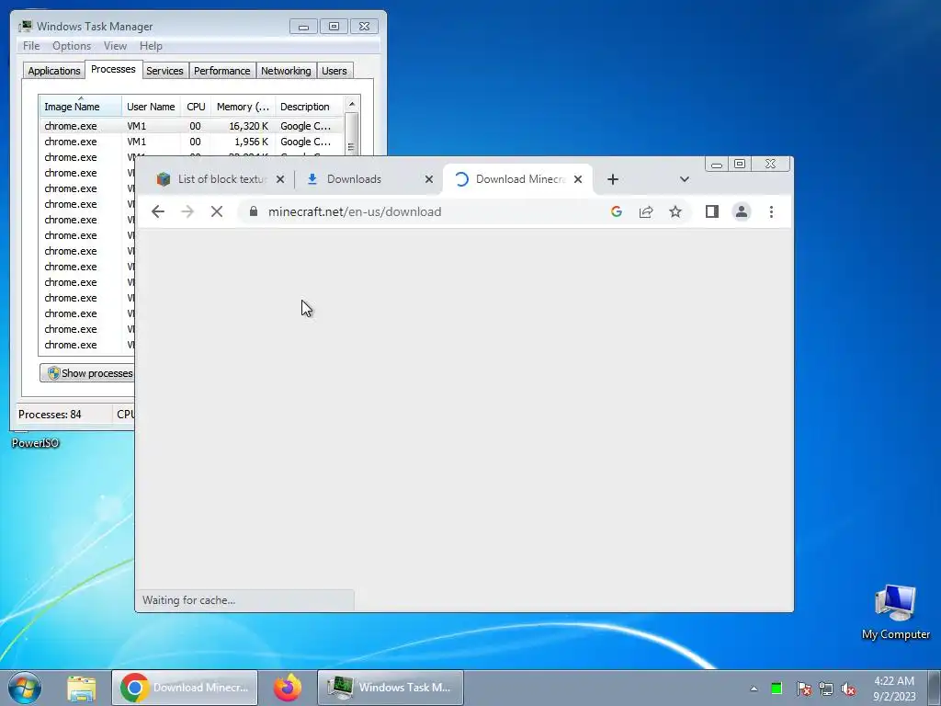The image size is (941, 706).
Task: Click the Windows Task Manager taskbar button
Action: click(x=390, y=688)
